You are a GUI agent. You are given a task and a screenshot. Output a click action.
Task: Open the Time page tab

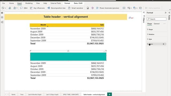pyautogui.click(x=22, y=94)
